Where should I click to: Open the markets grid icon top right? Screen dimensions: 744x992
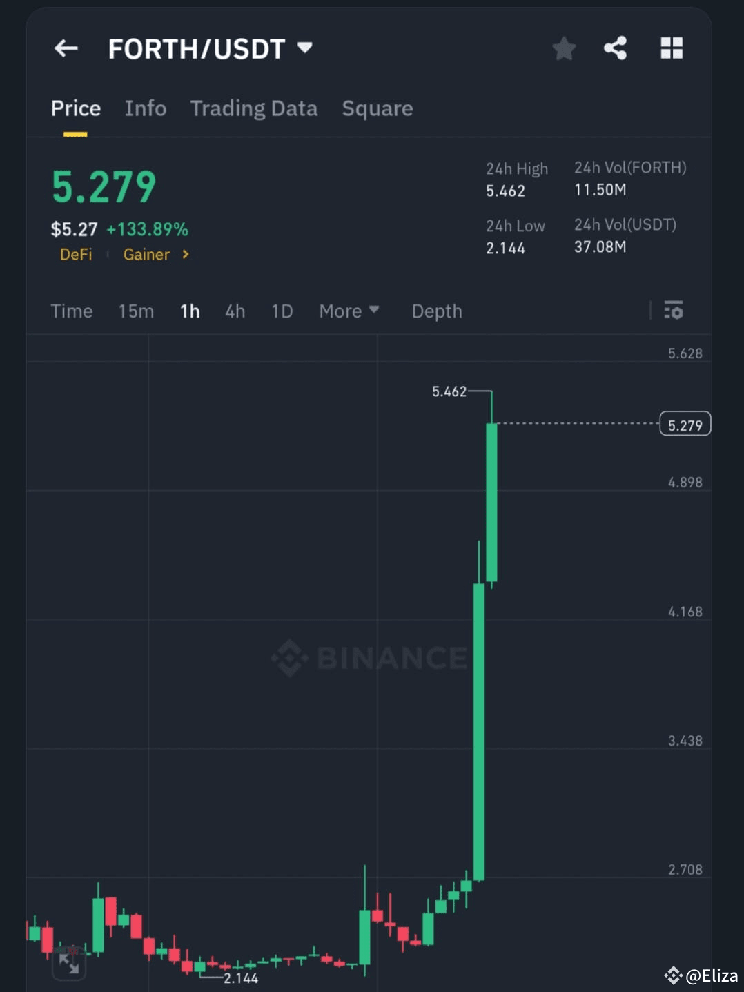pos(670,48)
